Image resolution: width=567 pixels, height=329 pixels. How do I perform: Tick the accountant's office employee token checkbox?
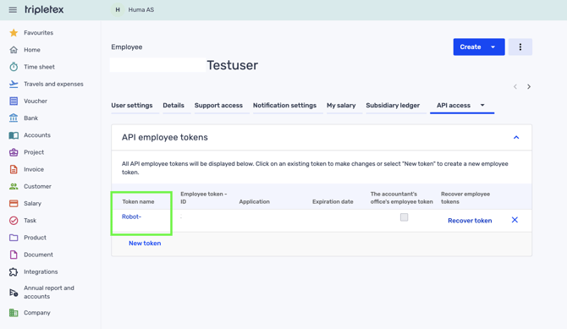(404, 217)
